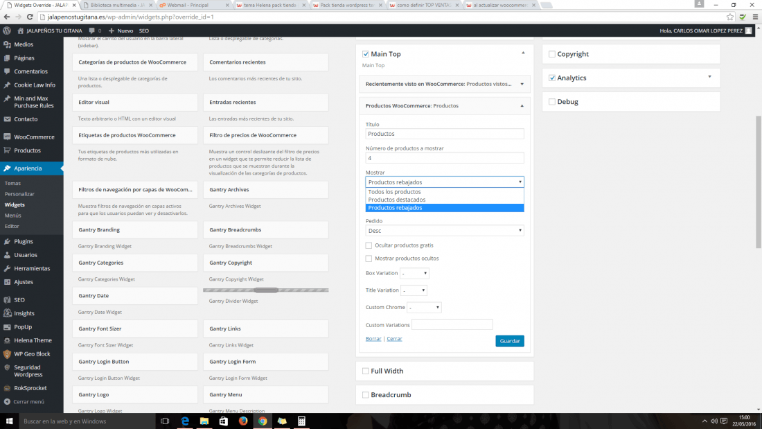762x429 pixels.
Task: Open Helena Theme gear icon
Action: click(7, 340)
